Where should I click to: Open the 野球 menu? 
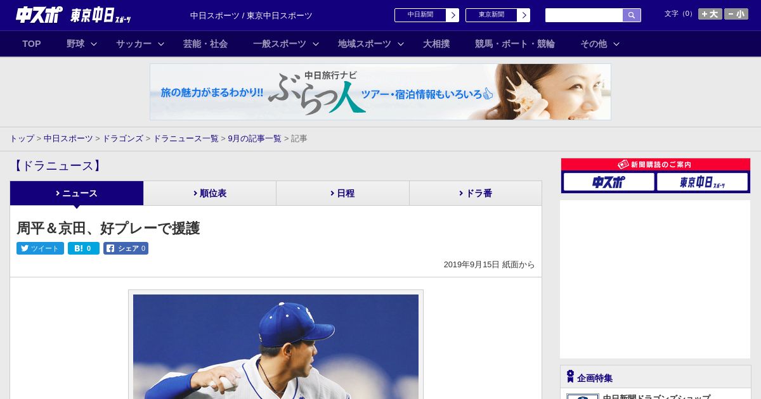click(x=75, y=44)
